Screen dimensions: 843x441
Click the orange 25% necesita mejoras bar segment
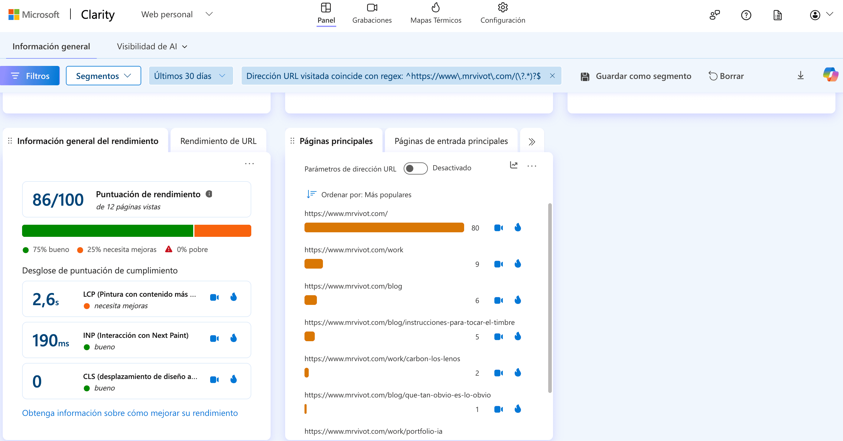click(x=223, y=230)
